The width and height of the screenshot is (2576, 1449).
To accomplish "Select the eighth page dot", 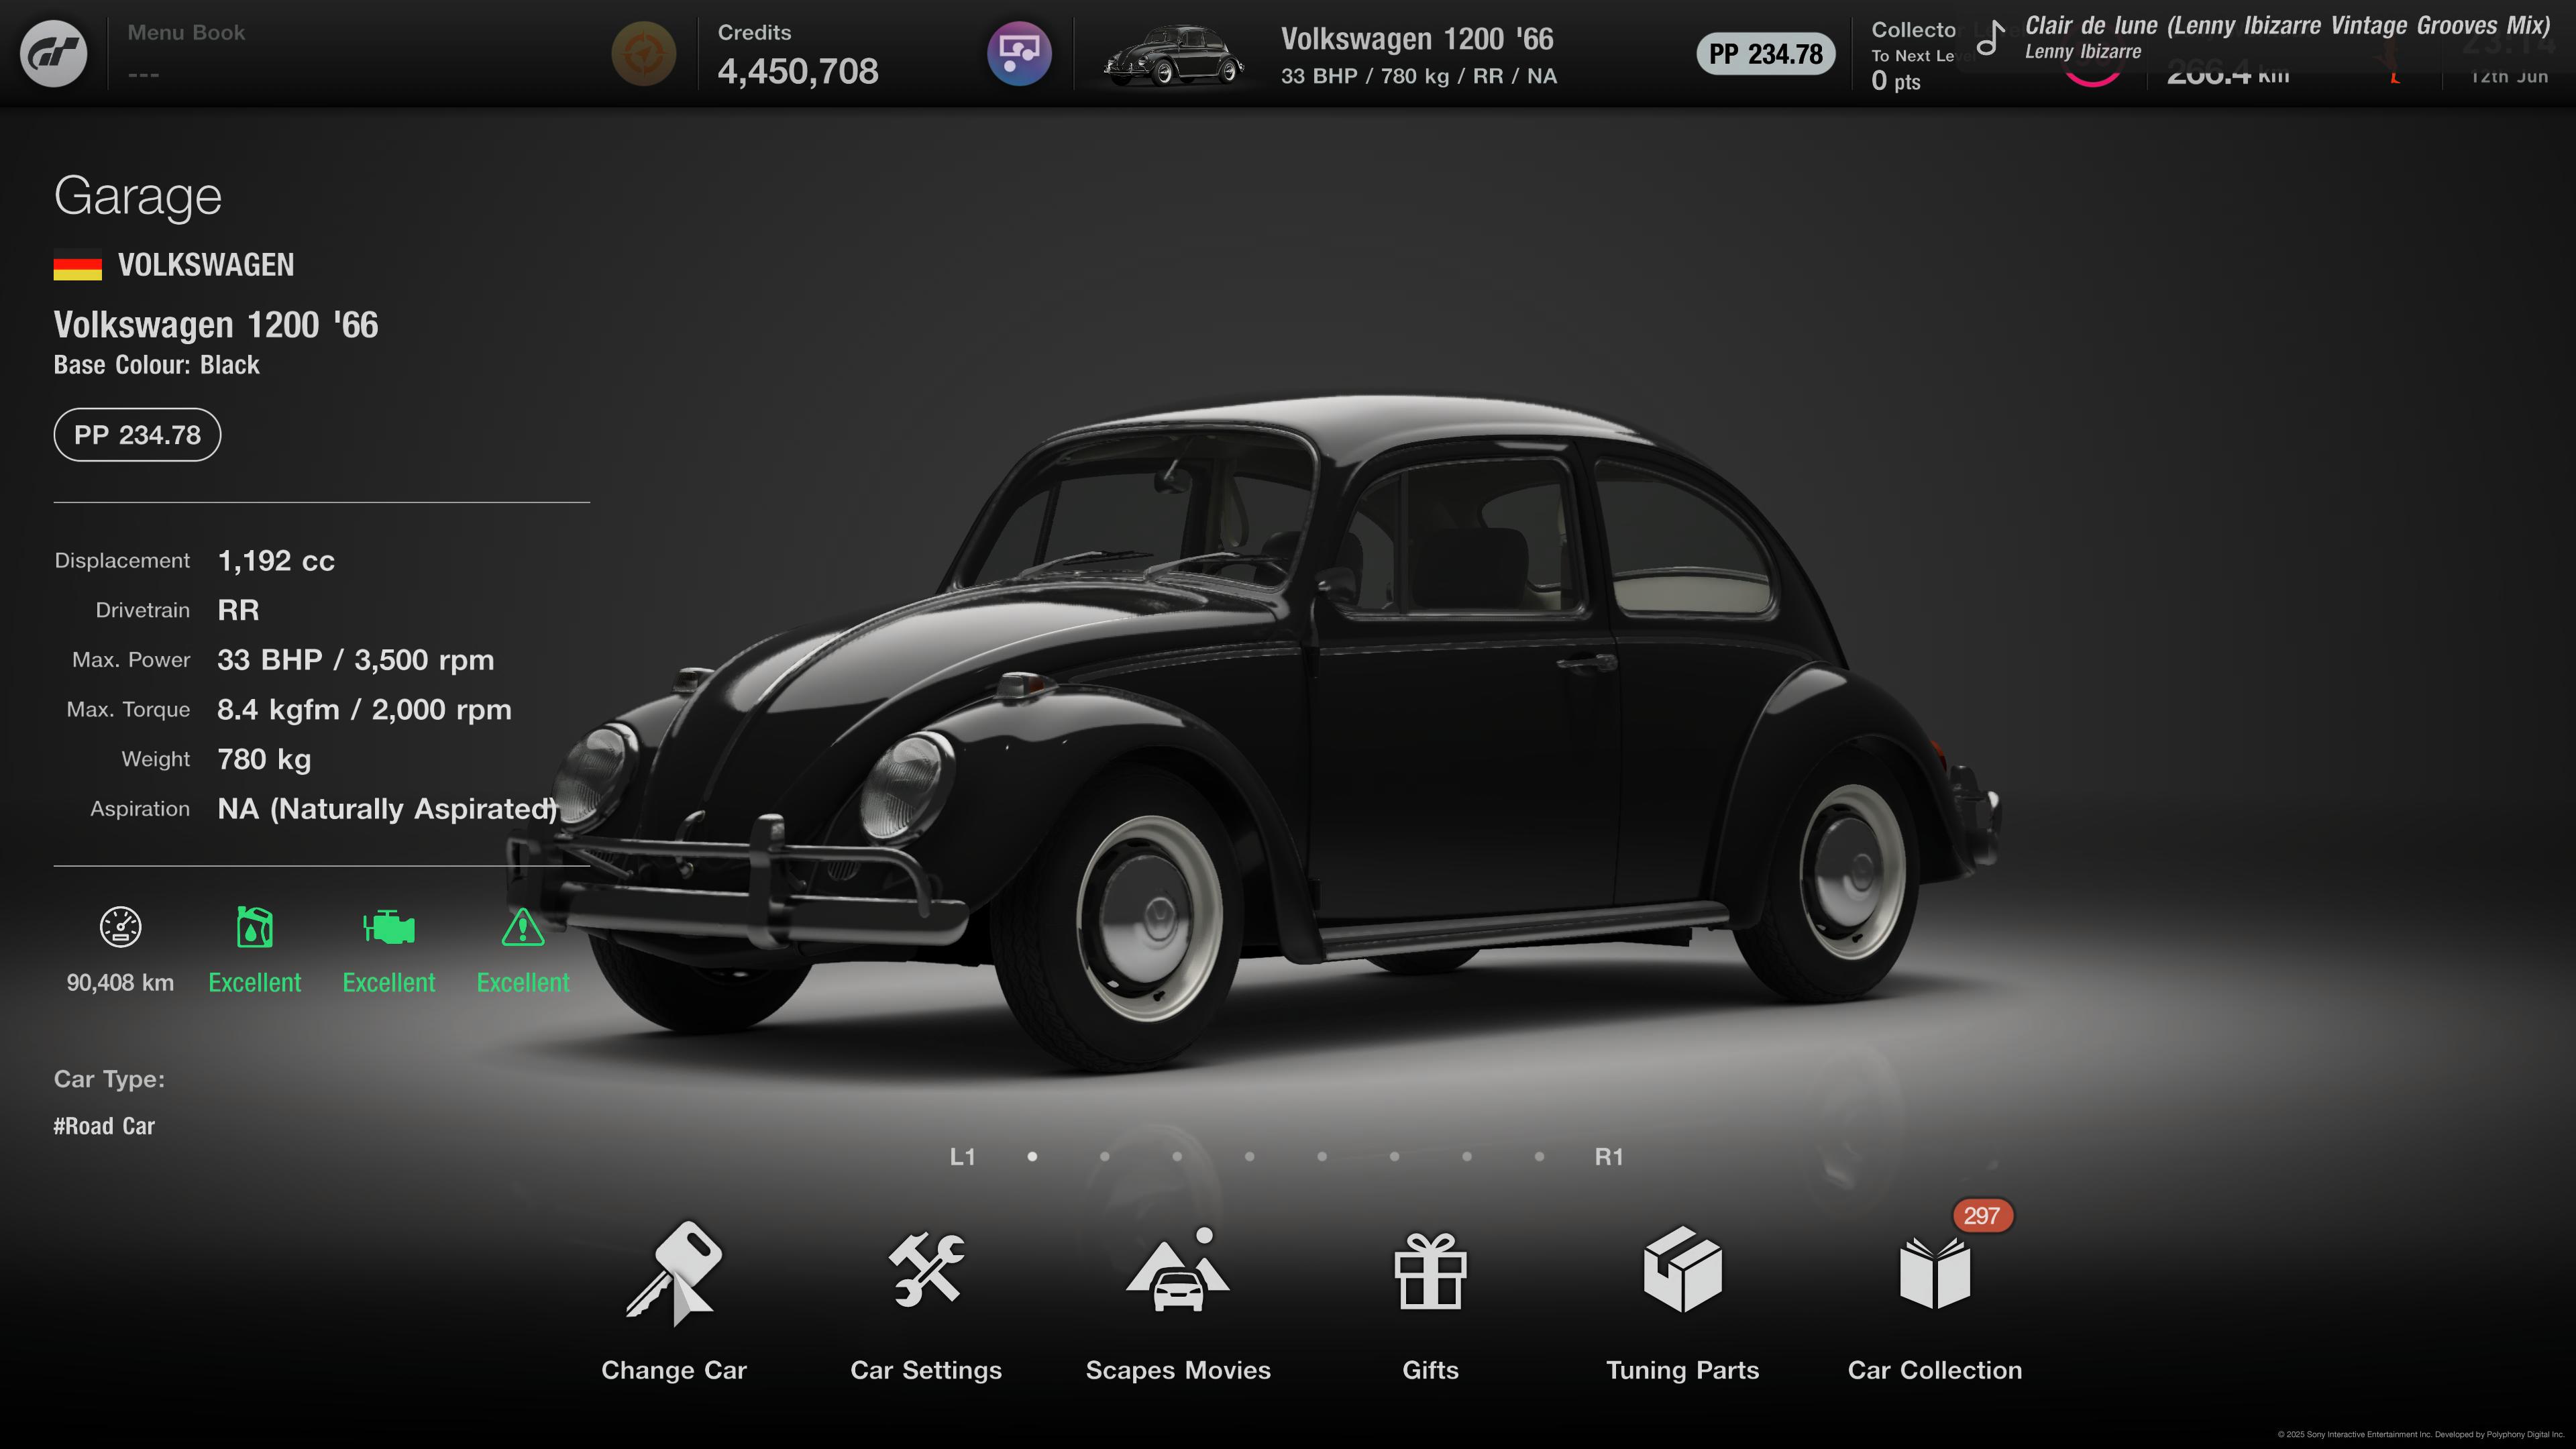I will 1539,1157.
